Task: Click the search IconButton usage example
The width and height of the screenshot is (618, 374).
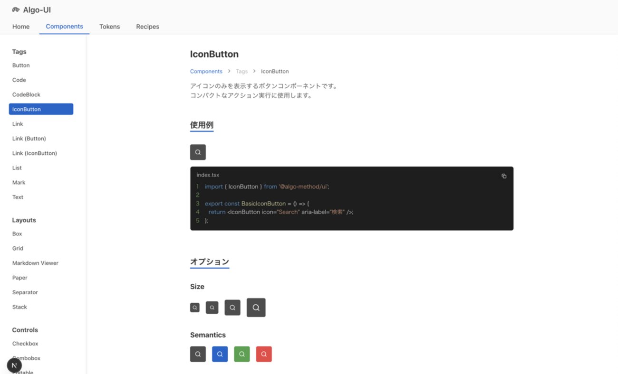Action: pos(198,152)
